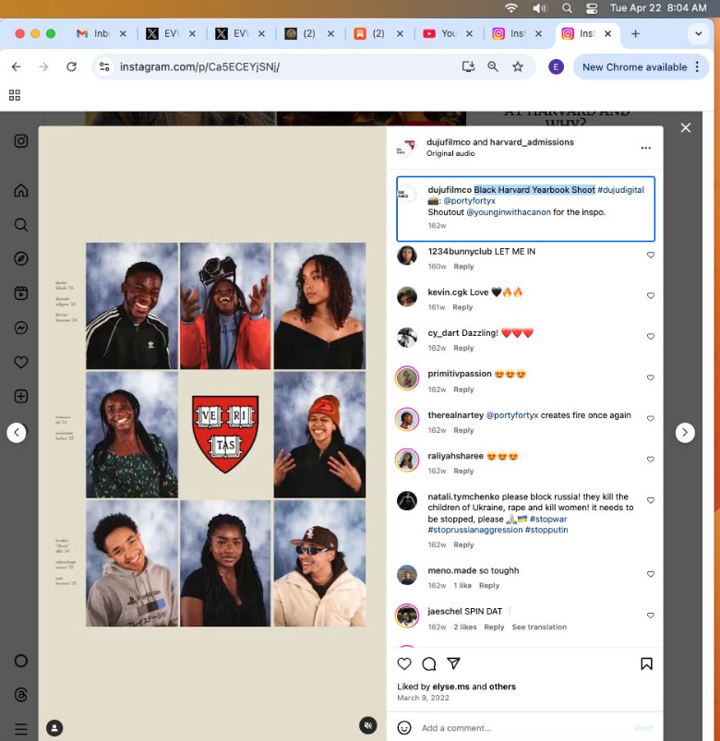Switch to the first X tab

[170, 33]
